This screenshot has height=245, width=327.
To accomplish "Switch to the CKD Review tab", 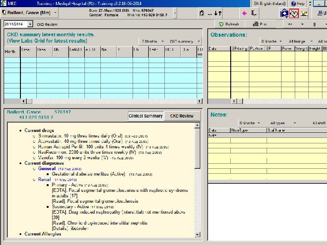I will [182, 116].
